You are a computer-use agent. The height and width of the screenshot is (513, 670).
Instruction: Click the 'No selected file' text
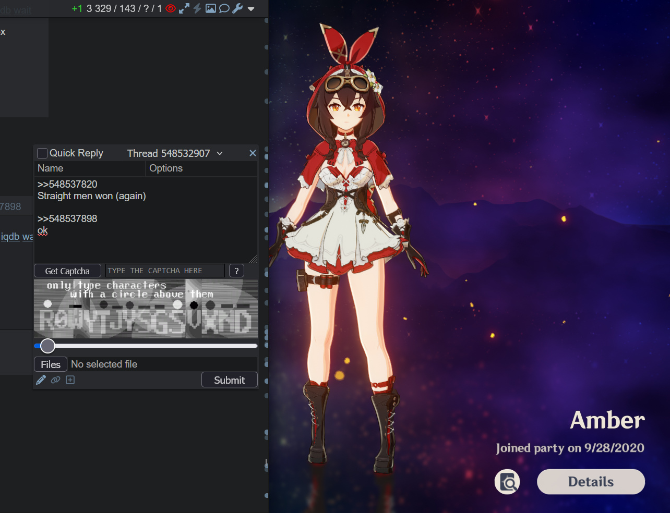[x=104, y=364]
